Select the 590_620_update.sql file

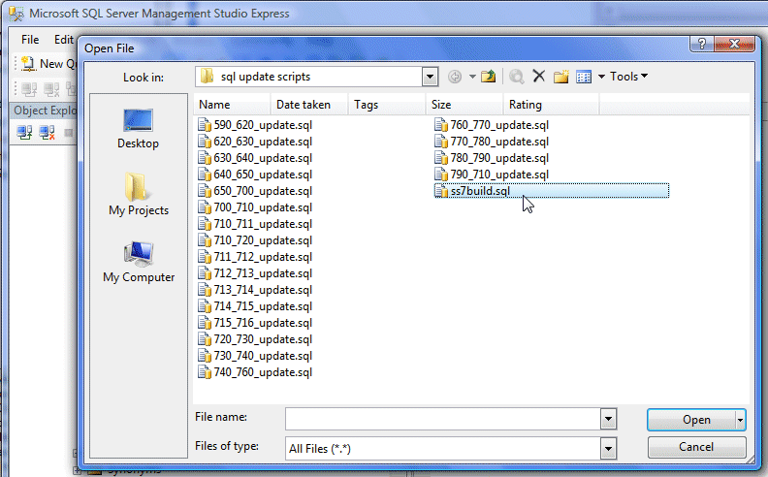click(262, 125)
